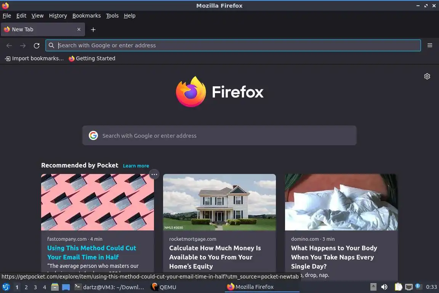Click the Google logo in page search box

pos(93,135)
